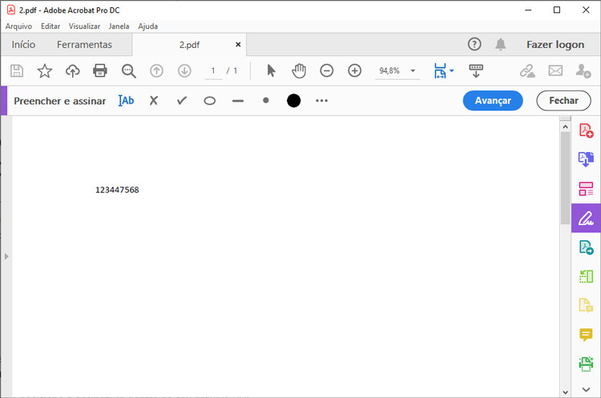The width and height of the screenshot is (601, 398).
Task: Zoom out with minus icon
Action: click(327, 70)
